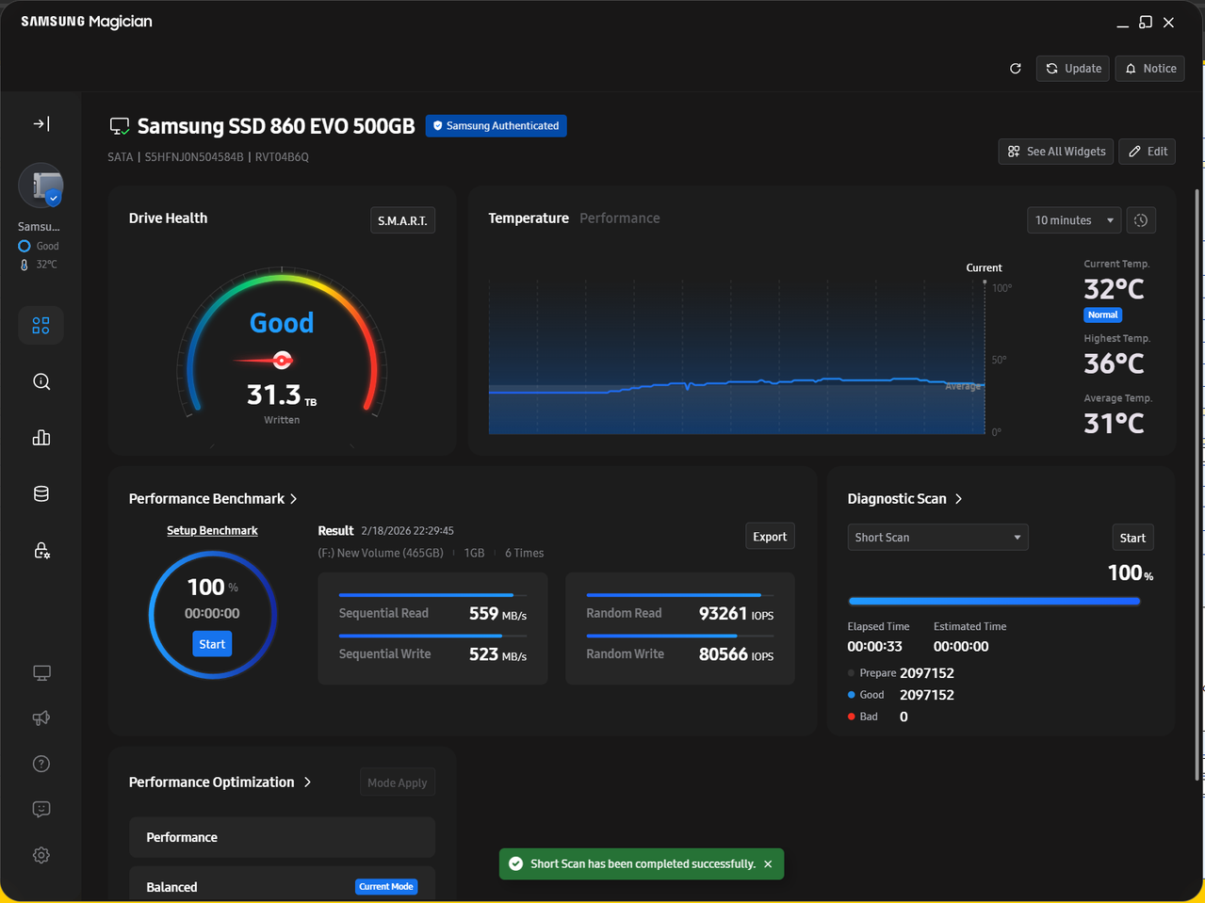Click the 31.3 TB Written value
Image resolution: width=1205 pixels, height=903 pixels.
tap(282, 395)
